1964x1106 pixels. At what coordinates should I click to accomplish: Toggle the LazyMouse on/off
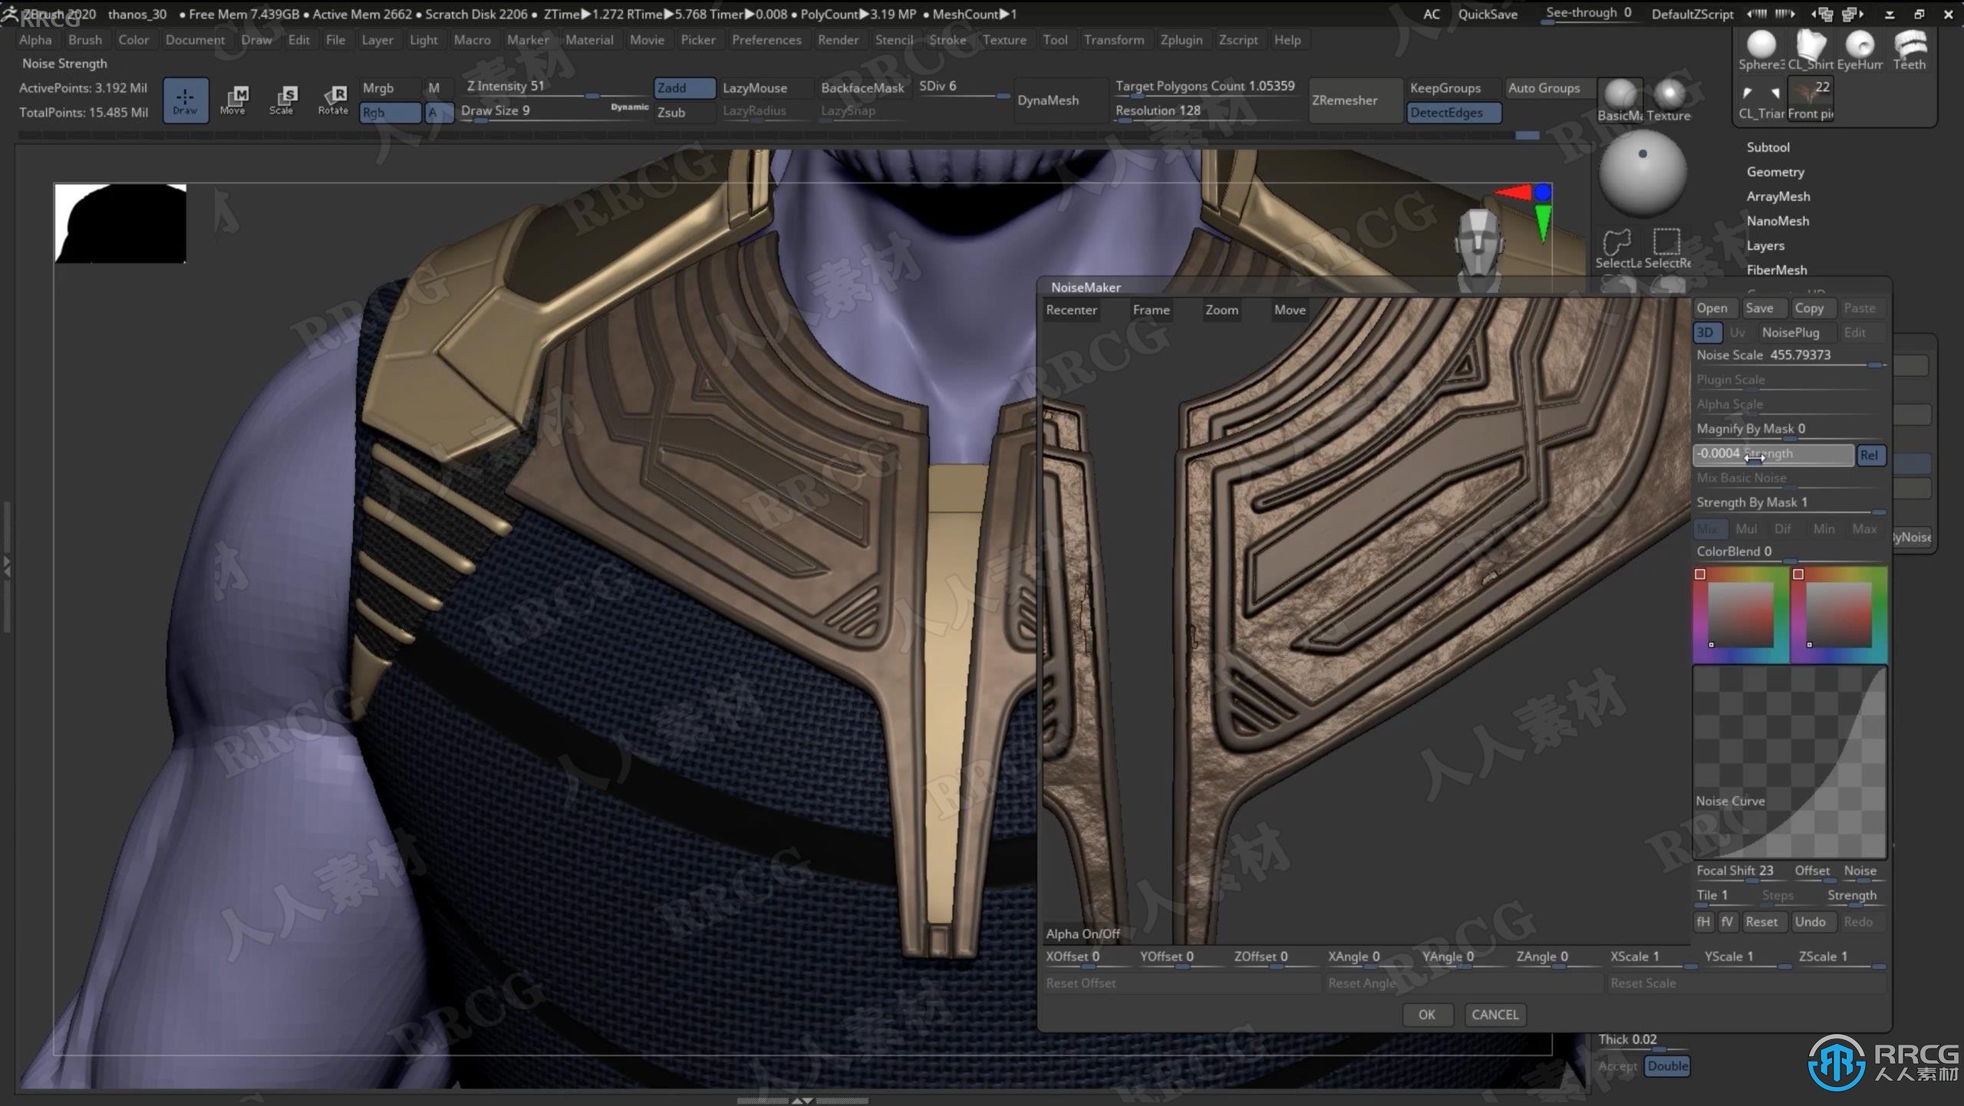754,87
